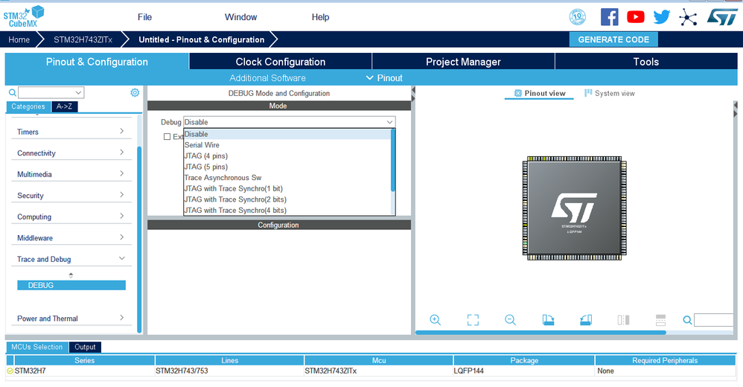
Task: Expand the Power and Thermal category
Action: [x=122, y=318]
